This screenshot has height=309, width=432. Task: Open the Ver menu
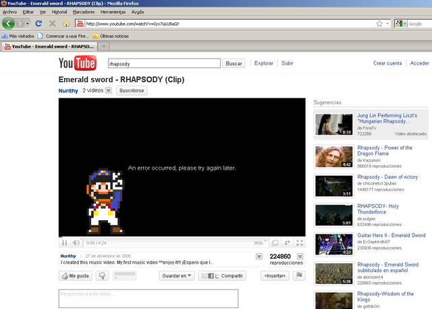[x=43, y=12]
